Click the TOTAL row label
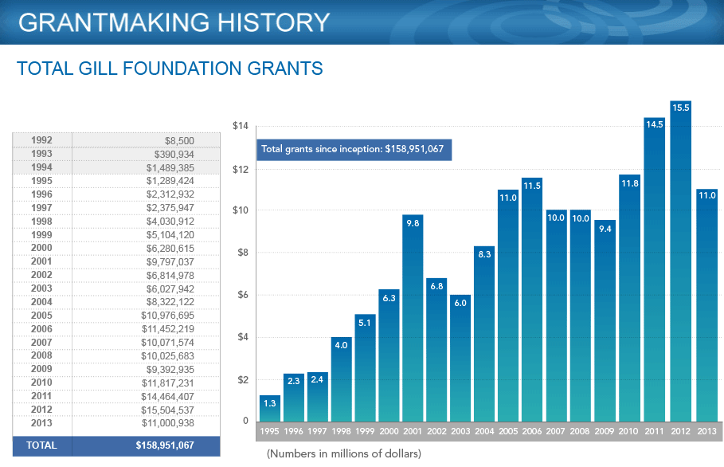 pos(41,445)
